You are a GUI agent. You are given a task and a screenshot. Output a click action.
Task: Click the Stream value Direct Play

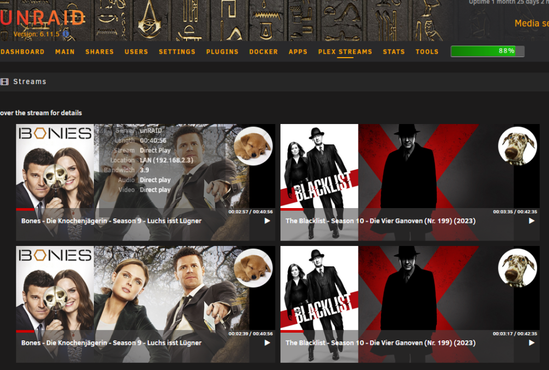tap(155, 150)
